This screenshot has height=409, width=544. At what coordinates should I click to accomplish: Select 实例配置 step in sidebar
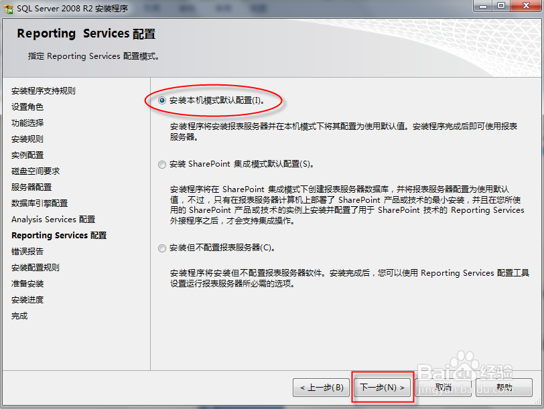27,155
